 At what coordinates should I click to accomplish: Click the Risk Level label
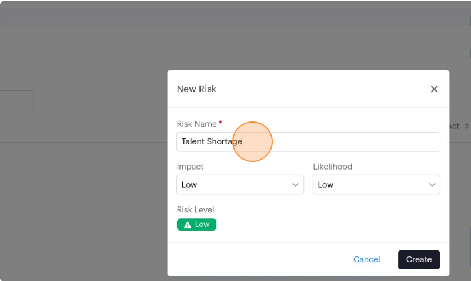[x=195, y=209]
